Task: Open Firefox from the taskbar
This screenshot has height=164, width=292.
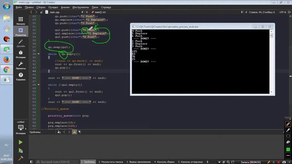Action: [x=6, y=60]
